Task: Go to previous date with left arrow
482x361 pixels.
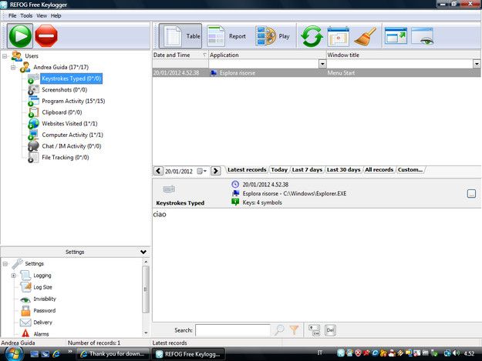Action: pyautogui.click(x=158, y=171)
